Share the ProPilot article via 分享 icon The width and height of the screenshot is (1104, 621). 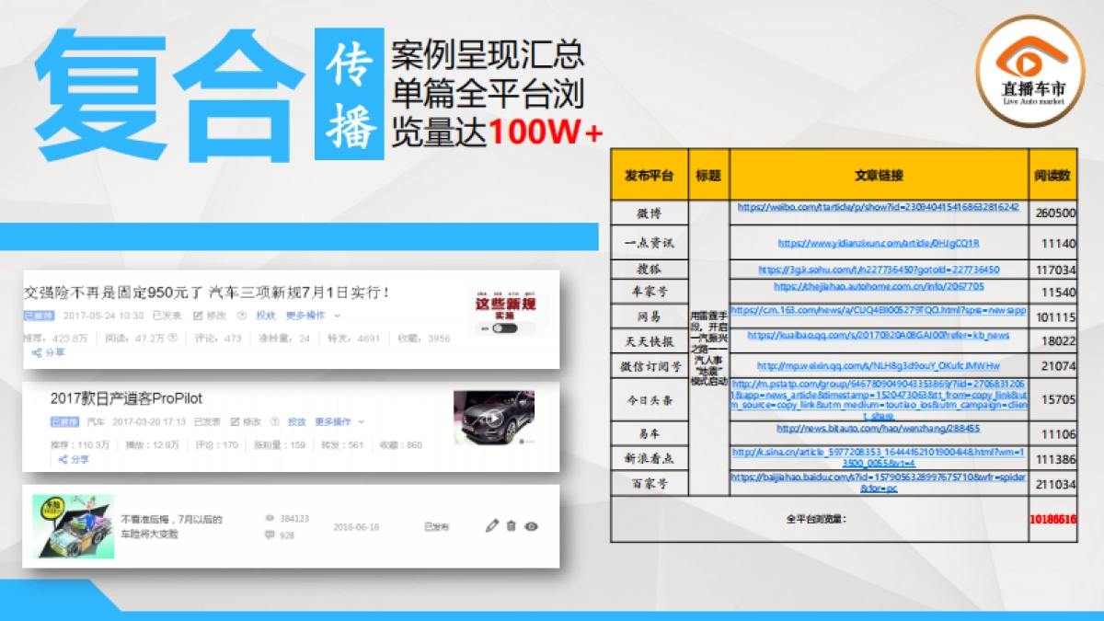coord(62,460)
